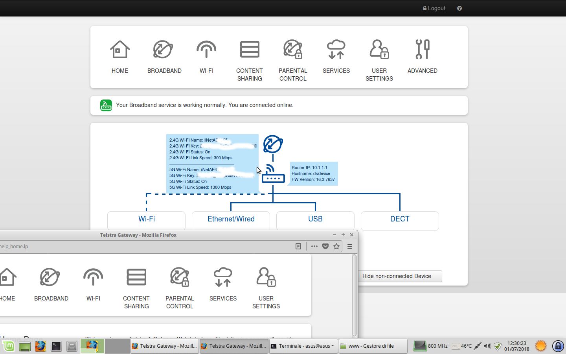Click small Firefox window title bar
Viewport: 566px width, 354px height.
pos(138,235)
